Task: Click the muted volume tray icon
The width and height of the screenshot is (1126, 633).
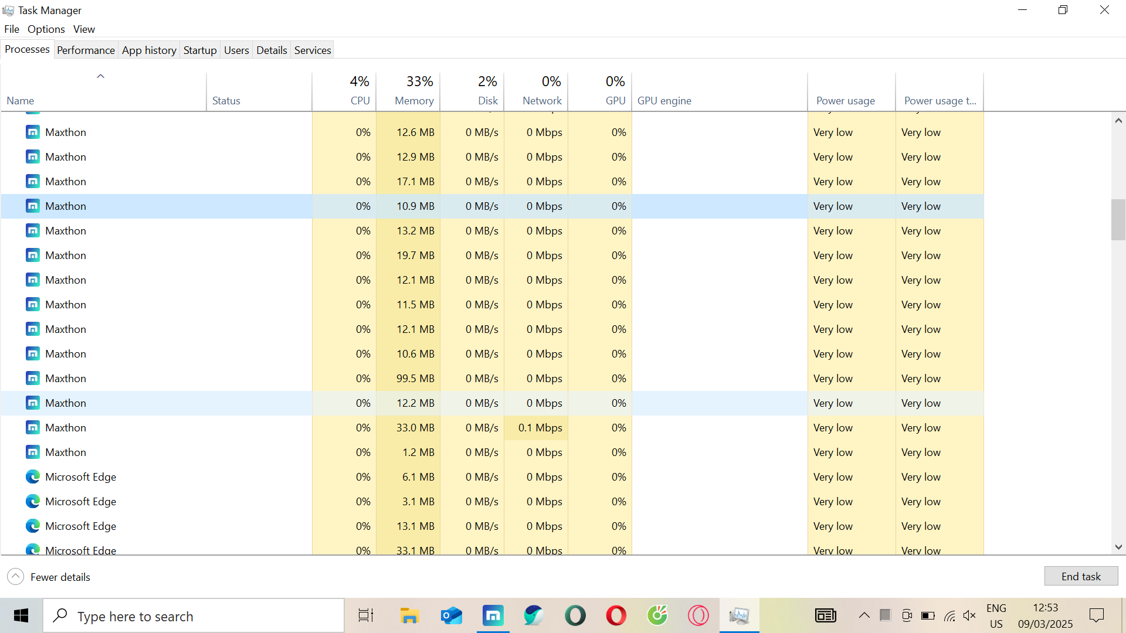Action: 970,616
